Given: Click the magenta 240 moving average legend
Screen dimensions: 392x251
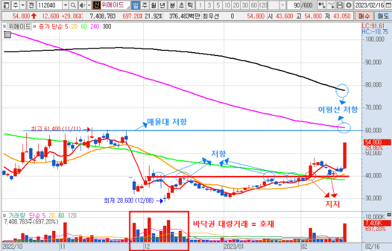Looking at the screenshot, I should click(x=95, y=26).
